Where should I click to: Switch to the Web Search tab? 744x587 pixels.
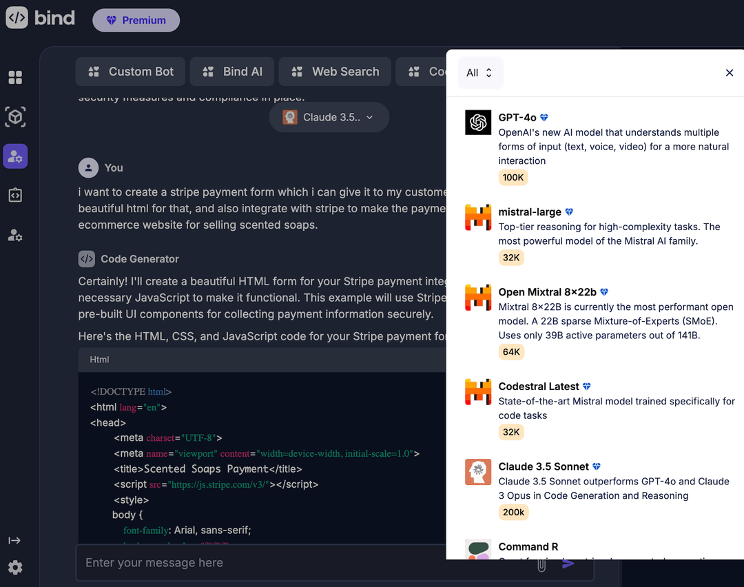pyautogui.click(x=334, y=71)
